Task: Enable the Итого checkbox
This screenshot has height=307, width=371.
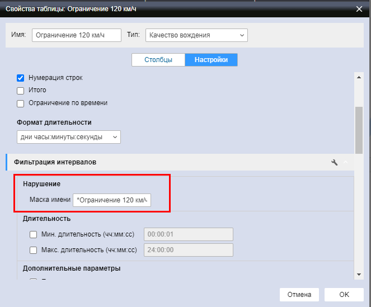Action: [21, 90]
